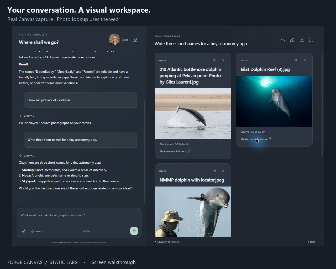Open Photo source & licence for Giles Laurent photo
336x269 pixels.
tap(175, 152)
